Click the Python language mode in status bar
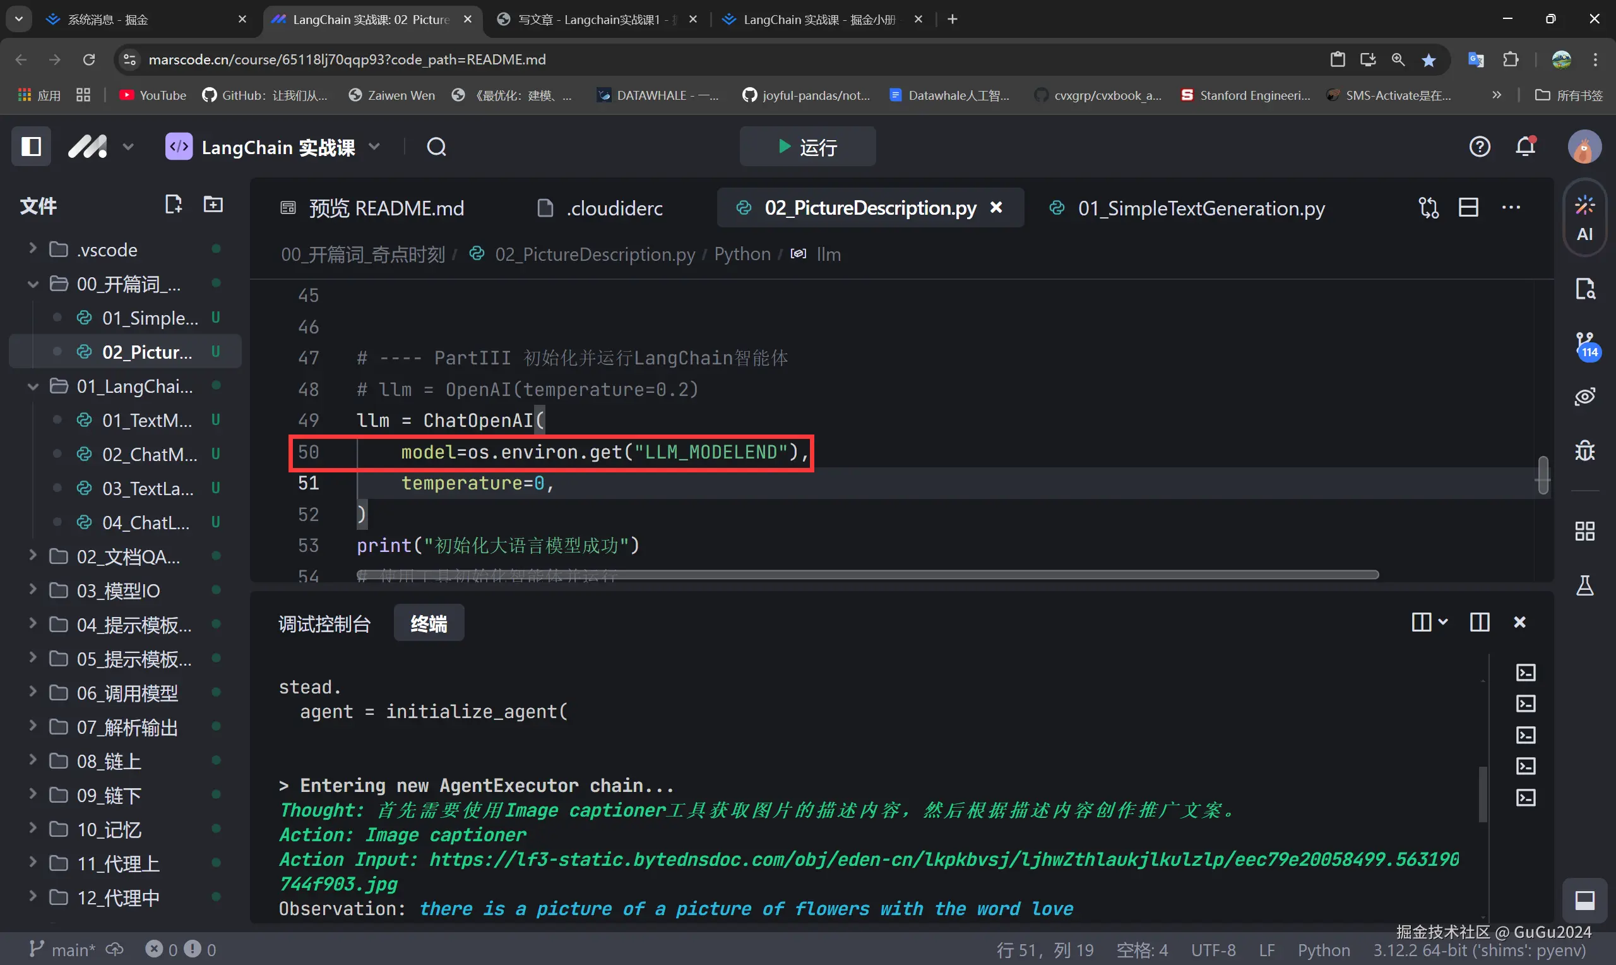The image size is (1616, 965). pyautogui.click(x=1323, y=950)
